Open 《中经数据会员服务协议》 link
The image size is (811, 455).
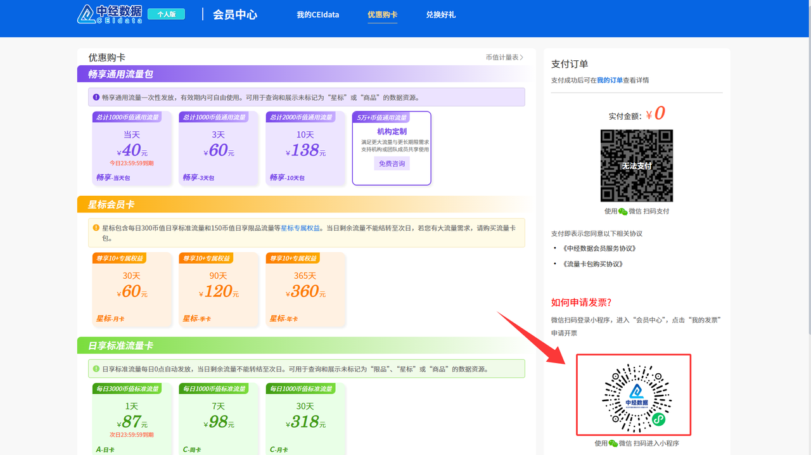pos(599,248)
